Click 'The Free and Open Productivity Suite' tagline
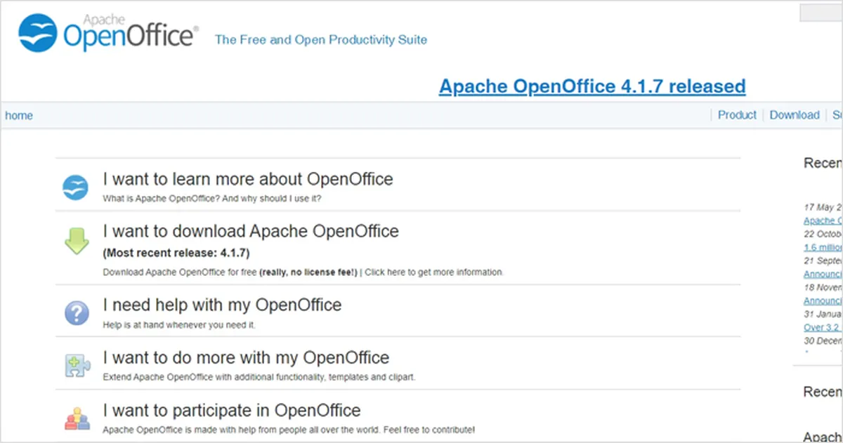This screenshot has width=843, height=443. click(x=321, y=40)
